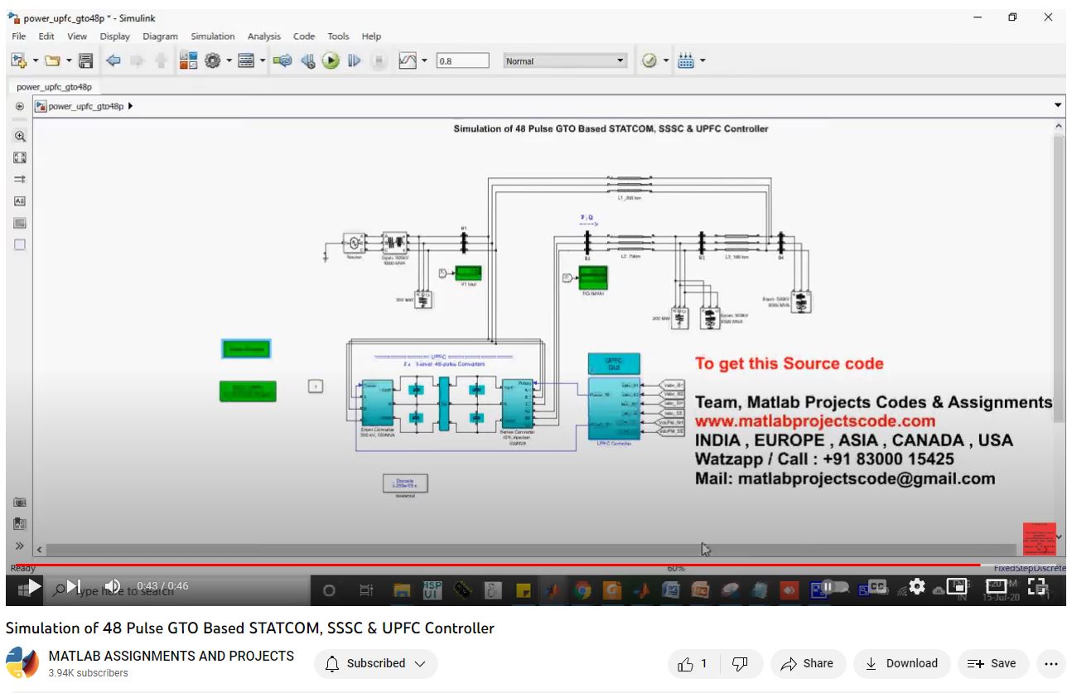Viewport: 1072px width, 693px height.
Task: Click the vertical canvas scrollbar
Action: pyautogui.click(x=1059, y=277)
